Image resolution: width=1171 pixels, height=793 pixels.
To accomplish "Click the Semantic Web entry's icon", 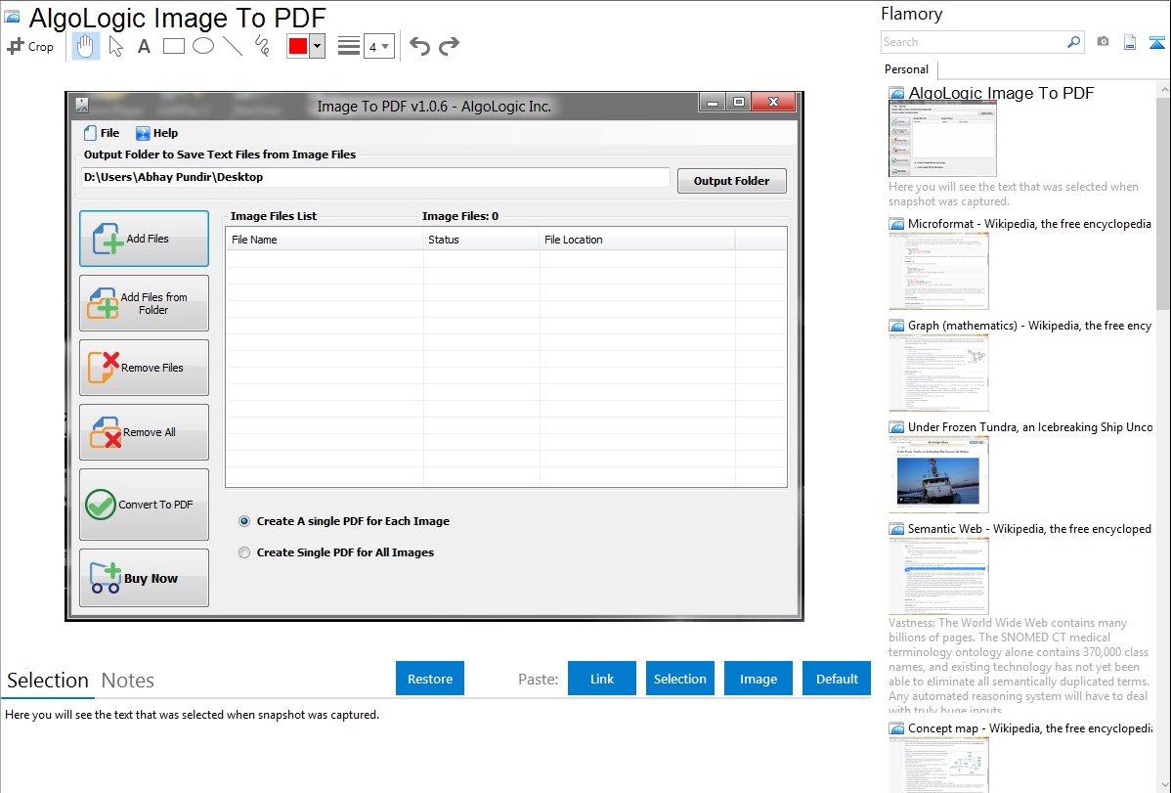I will (896, 529).
